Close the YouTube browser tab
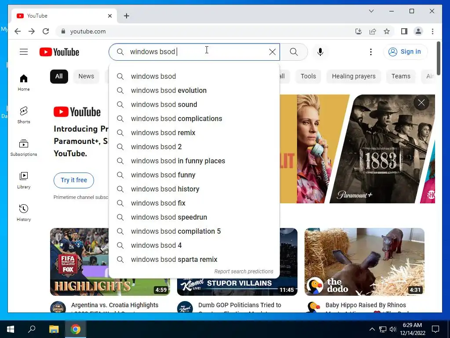This screenshot has height=338, width=450. (109, 16)
